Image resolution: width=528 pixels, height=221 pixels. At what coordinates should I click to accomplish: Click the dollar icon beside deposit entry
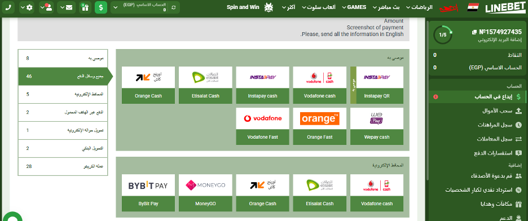(x=518, y=97)
